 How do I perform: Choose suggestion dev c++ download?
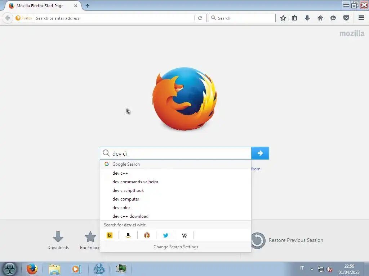[175, 216]
